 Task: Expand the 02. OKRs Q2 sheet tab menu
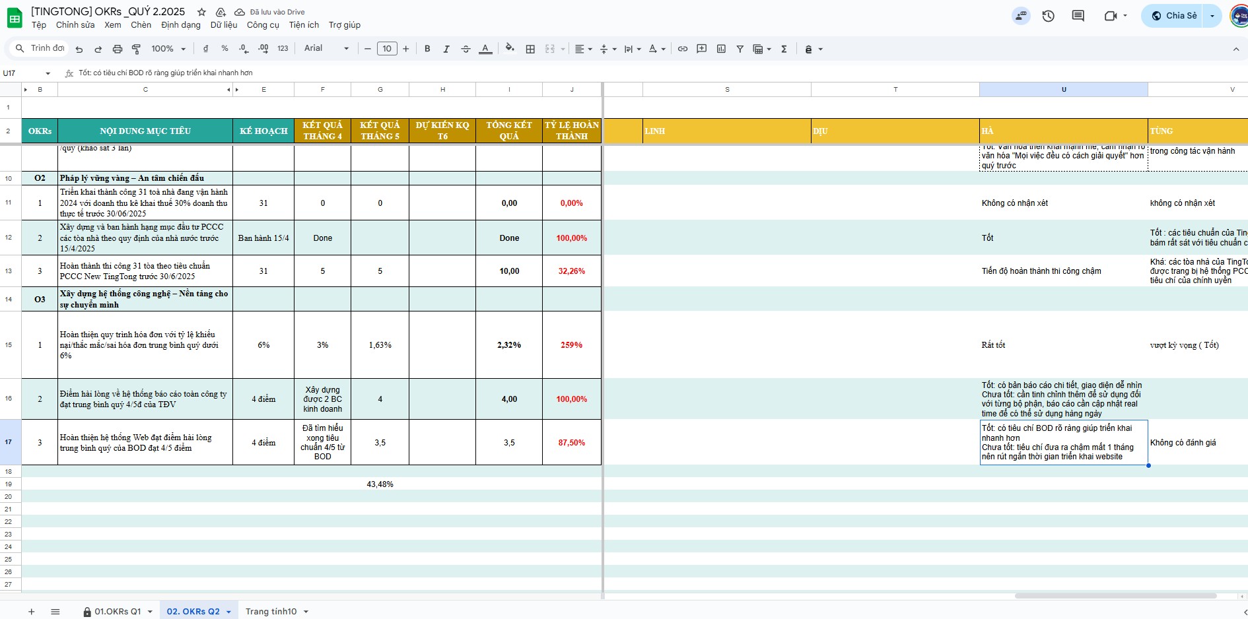(x=229, y=612)
